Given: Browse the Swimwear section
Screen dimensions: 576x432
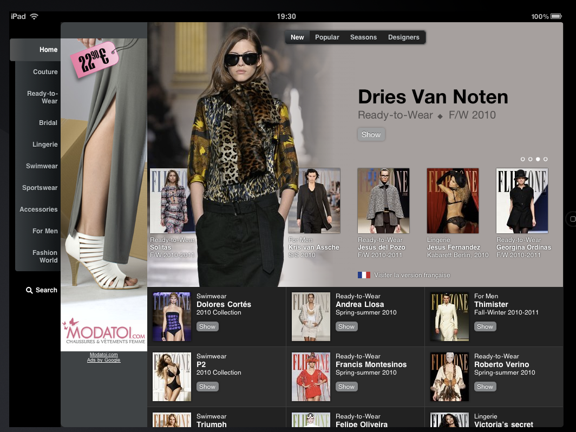Looking at the screenshot, I should (x=42, y=166).
